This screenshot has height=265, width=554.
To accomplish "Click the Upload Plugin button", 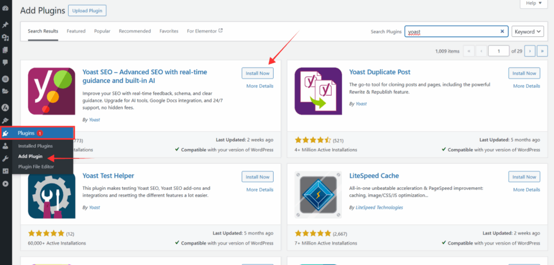I will 87,11.
